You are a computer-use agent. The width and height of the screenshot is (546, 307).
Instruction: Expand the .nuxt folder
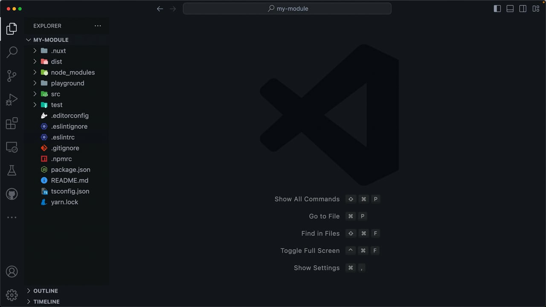[x=67, y=51]
